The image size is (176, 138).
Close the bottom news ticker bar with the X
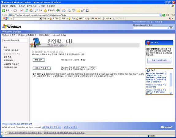click(x=2, y=132)
